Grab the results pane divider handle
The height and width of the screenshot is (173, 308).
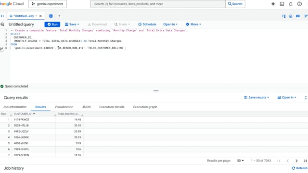click(156, 91)
